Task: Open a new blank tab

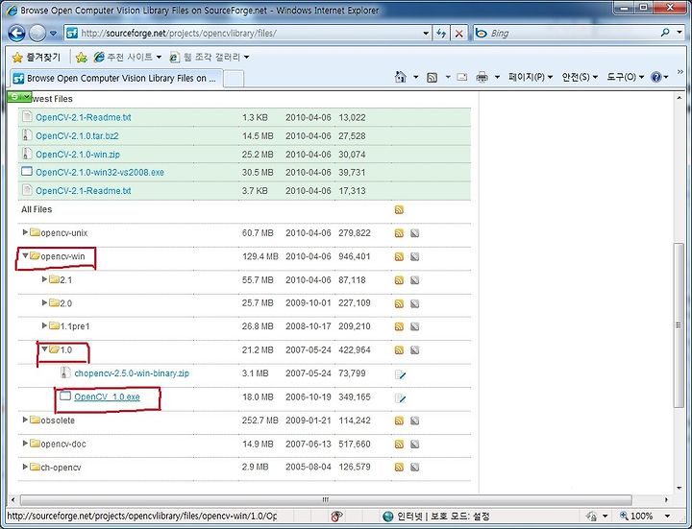Action: (234, 79)
